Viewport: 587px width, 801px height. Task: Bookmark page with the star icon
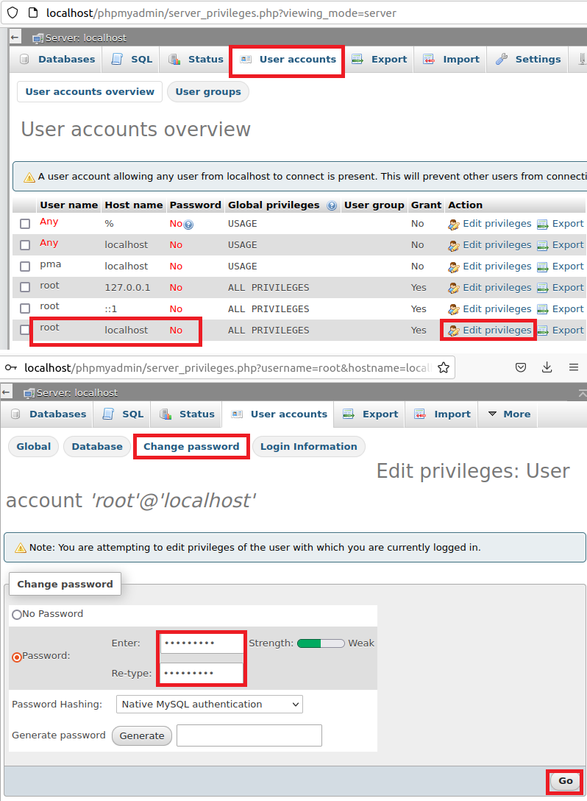coord(443,367)
